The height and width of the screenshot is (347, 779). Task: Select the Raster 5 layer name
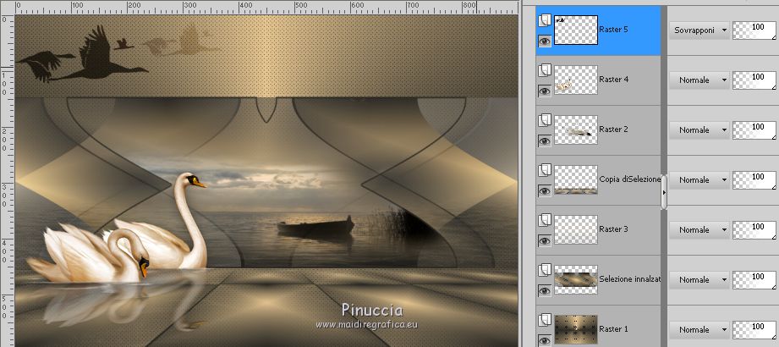(x=613, y=30)
